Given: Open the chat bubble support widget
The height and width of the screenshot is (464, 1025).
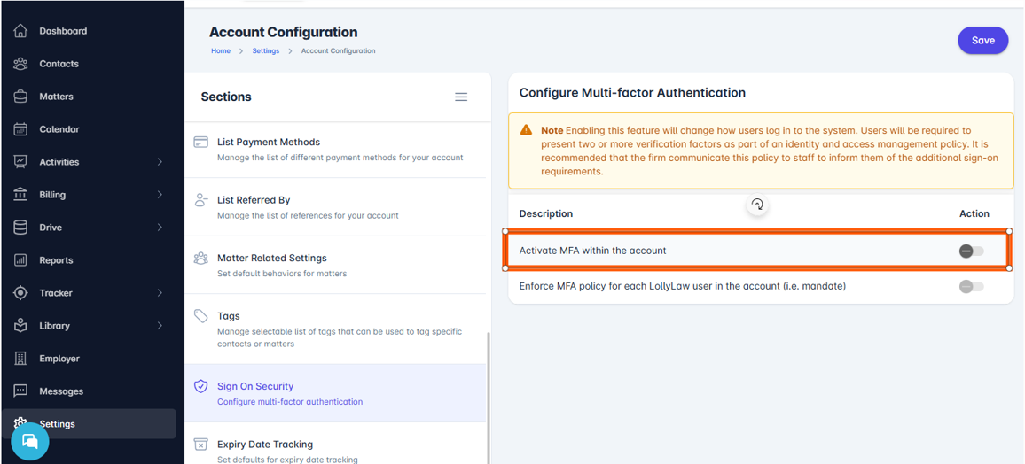Looking at the screenshot, I should [x=30, y=441].
